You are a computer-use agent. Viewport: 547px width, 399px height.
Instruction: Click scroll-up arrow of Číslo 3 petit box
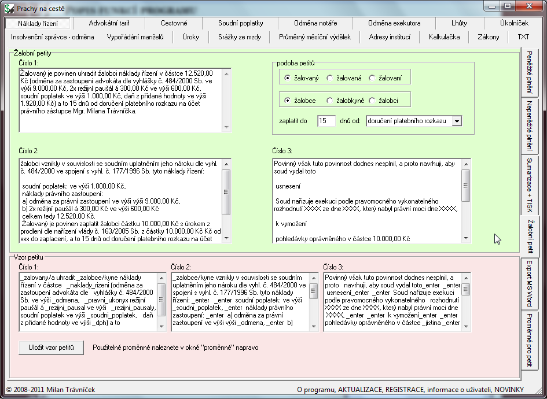[466, 164]
